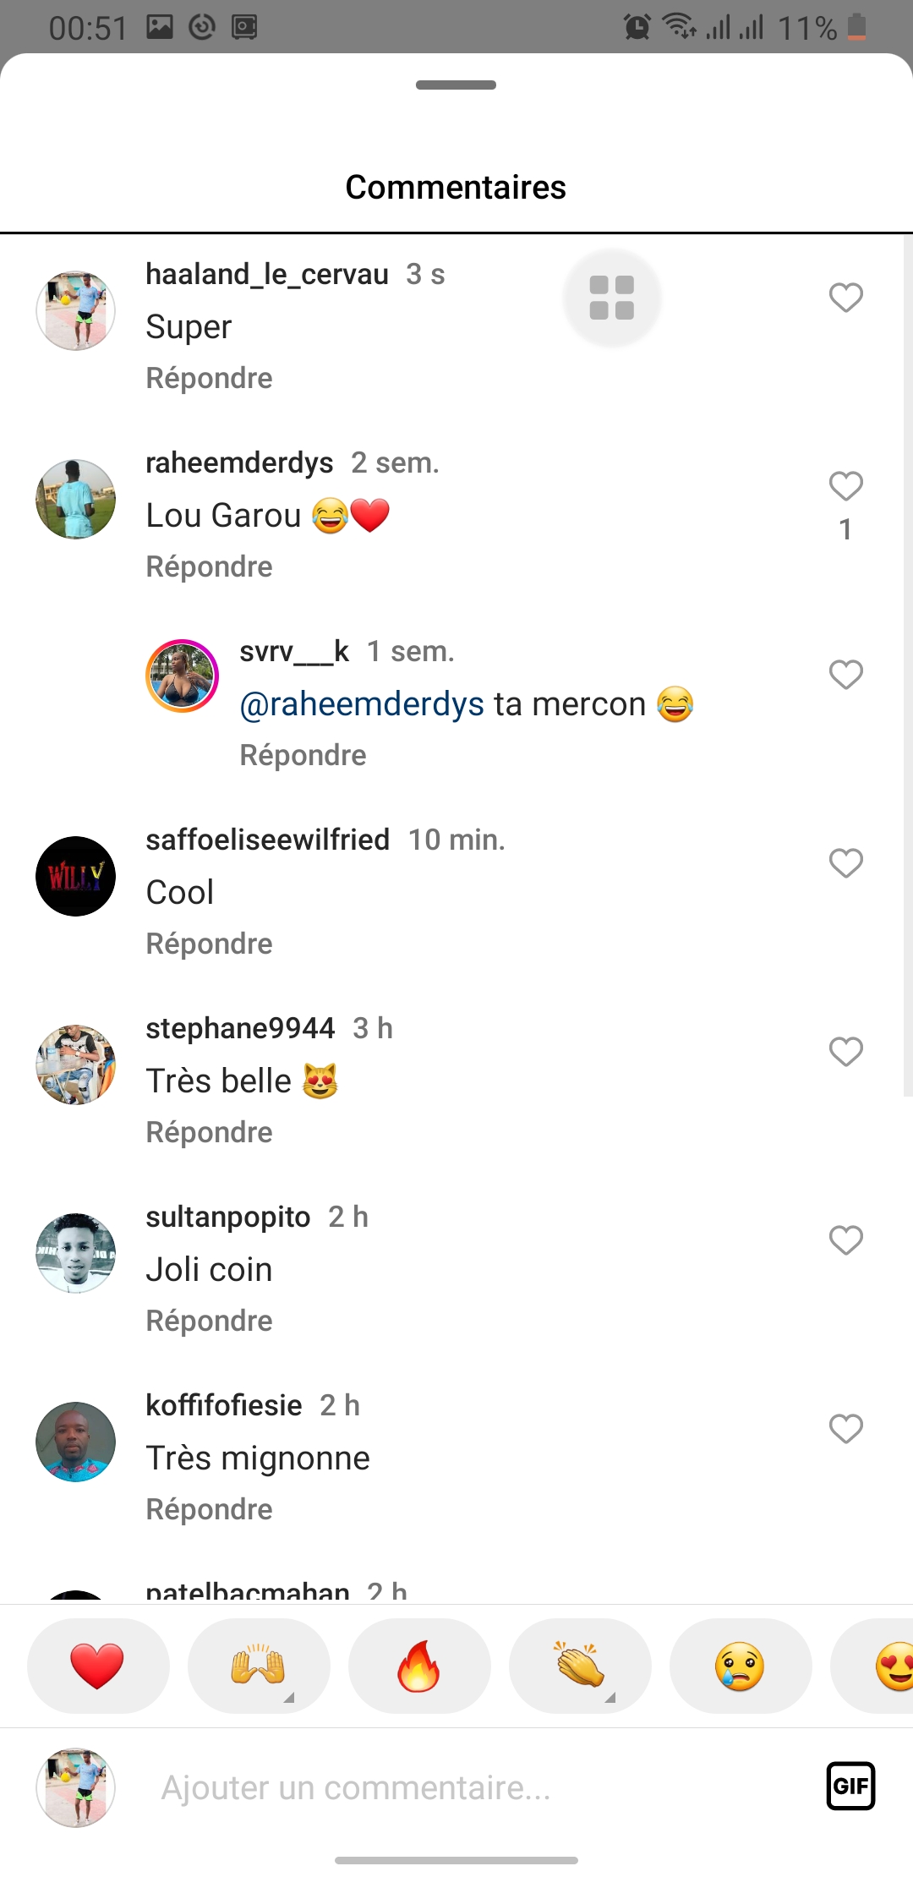Reply to stephane9944's comment

point(209,1132)
